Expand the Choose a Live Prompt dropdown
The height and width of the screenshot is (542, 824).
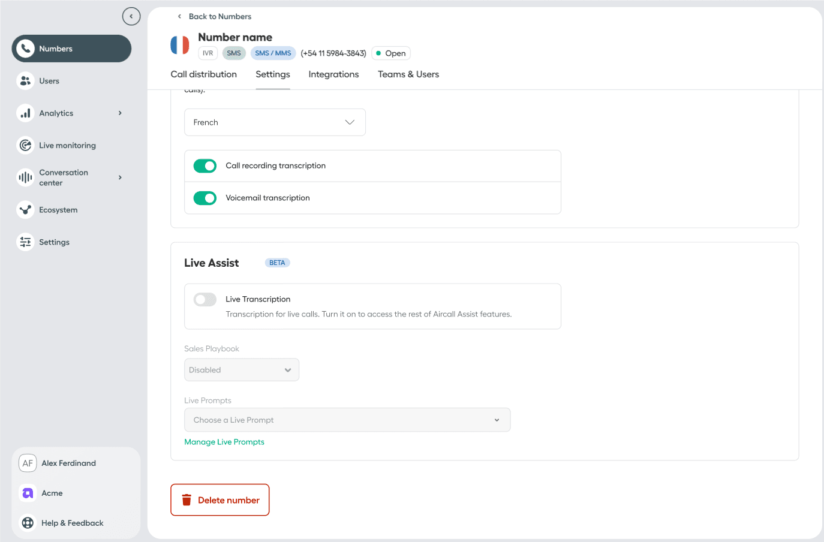point(347,420)
